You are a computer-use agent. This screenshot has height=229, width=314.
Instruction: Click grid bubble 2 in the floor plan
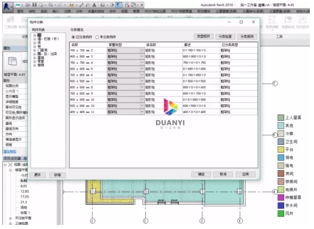point(145,221)
